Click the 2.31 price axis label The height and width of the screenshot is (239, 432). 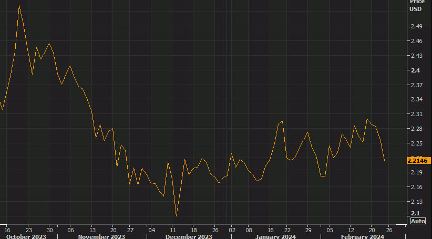[x=416, y=114]
